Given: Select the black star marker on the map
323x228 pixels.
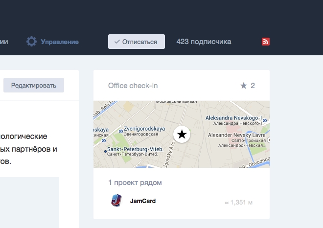Looking at the screenshot, I should pos(182,134).
